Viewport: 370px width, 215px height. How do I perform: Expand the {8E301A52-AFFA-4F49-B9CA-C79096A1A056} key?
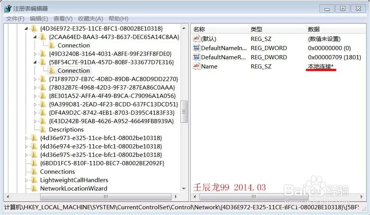pos(35,96)
